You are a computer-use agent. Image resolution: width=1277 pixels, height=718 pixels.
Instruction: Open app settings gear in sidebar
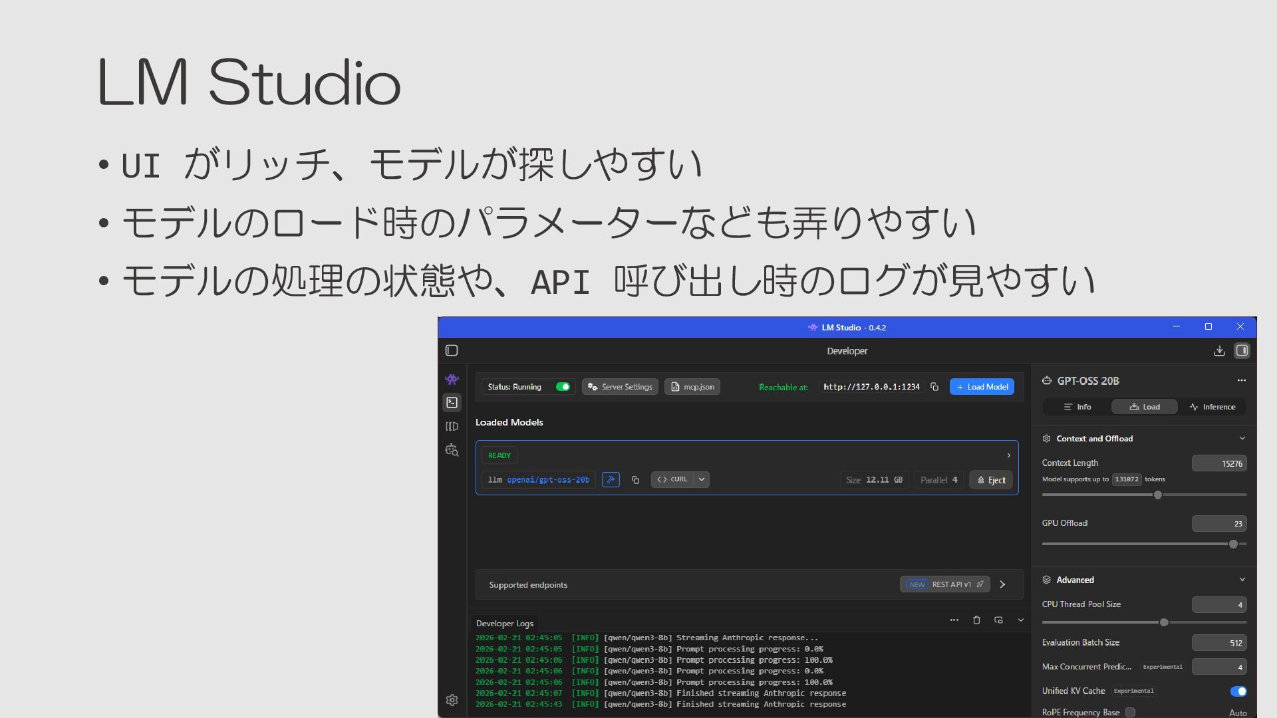coord(452,700)
